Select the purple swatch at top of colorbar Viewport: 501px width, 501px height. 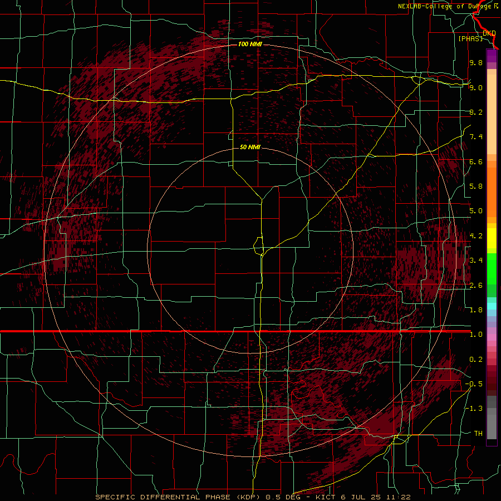492,56
